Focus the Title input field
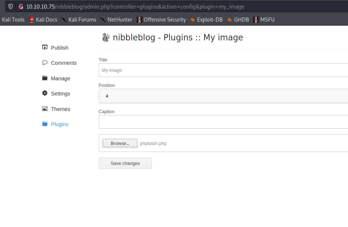 coord(223,70)
